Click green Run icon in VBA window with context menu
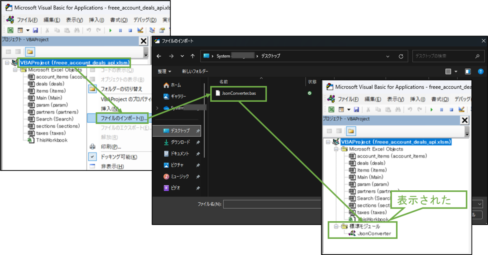Viewport: 488px width, 255px height. tap(110, 30)
